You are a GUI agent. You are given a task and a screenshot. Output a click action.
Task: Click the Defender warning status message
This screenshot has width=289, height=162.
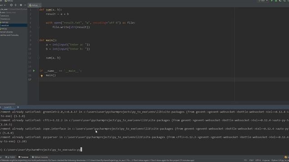click(97, 160)
